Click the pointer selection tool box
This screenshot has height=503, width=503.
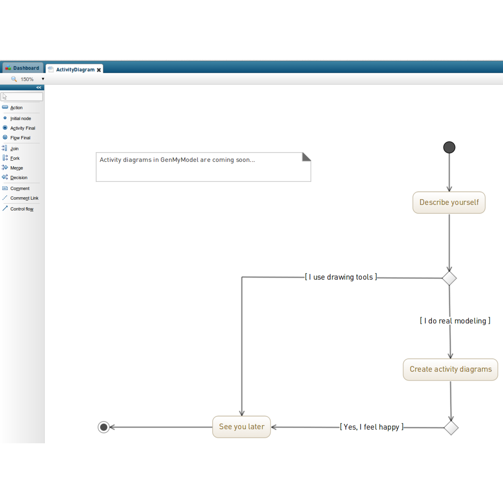[x=22, y=97]
